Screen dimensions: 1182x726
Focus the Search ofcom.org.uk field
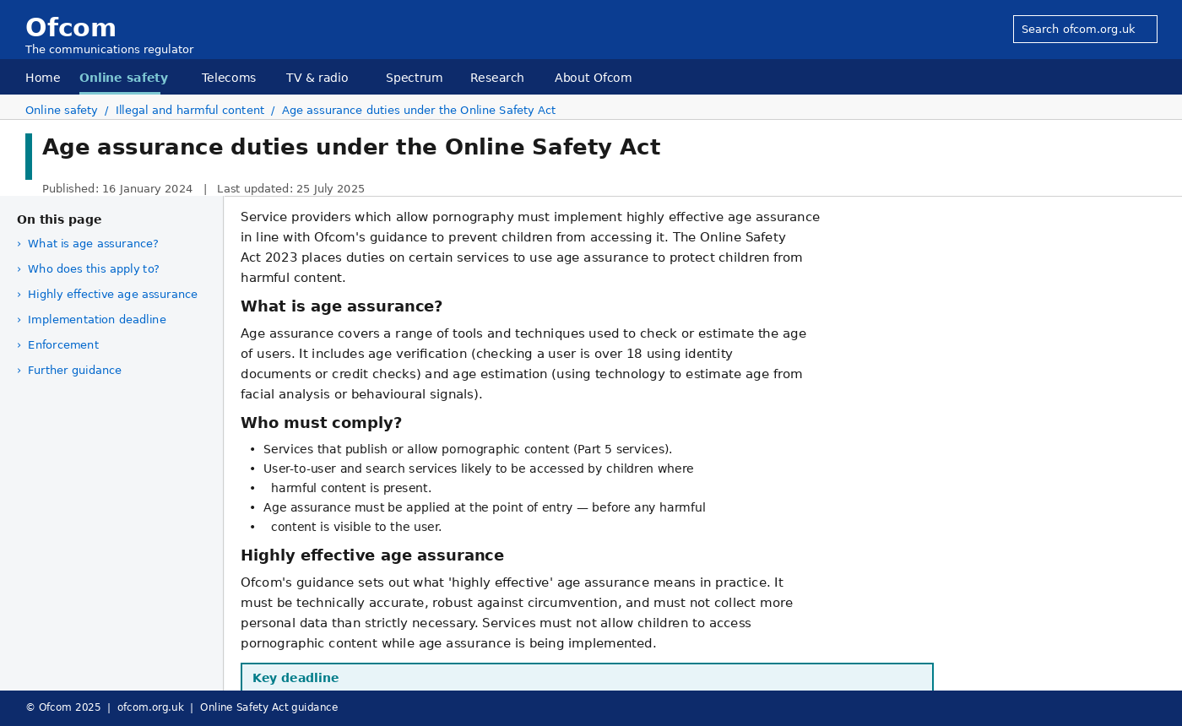point(1085,29)
